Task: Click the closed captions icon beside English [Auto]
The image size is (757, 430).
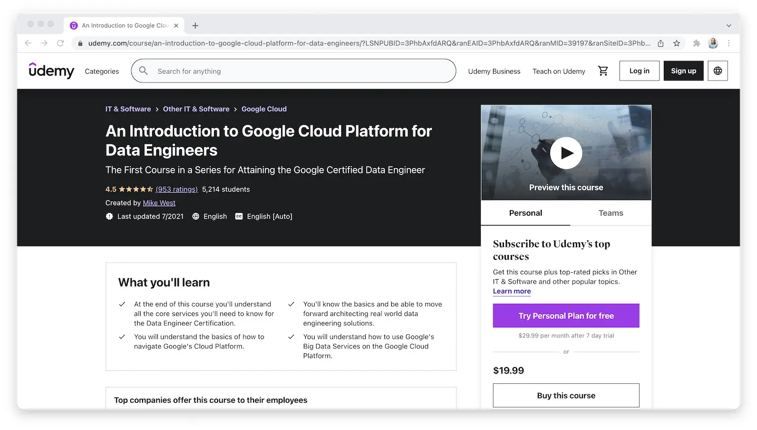Action: 238,216
